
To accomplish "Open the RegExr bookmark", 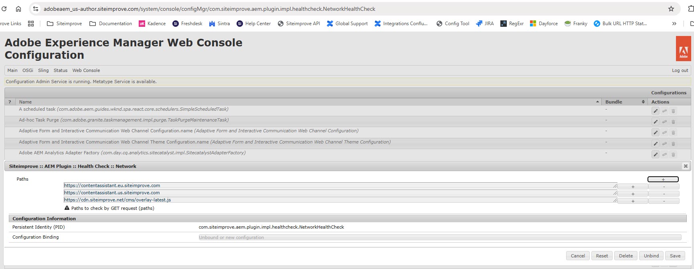I will [512, 24].
